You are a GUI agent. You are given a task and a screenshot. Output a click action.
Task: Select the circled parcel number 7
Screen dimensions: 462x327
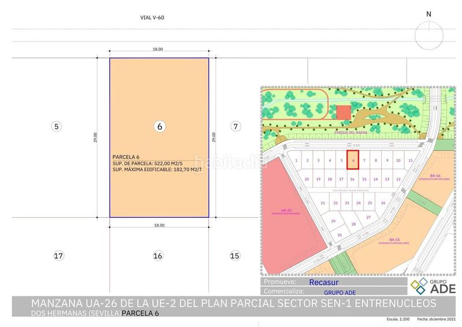234,126
